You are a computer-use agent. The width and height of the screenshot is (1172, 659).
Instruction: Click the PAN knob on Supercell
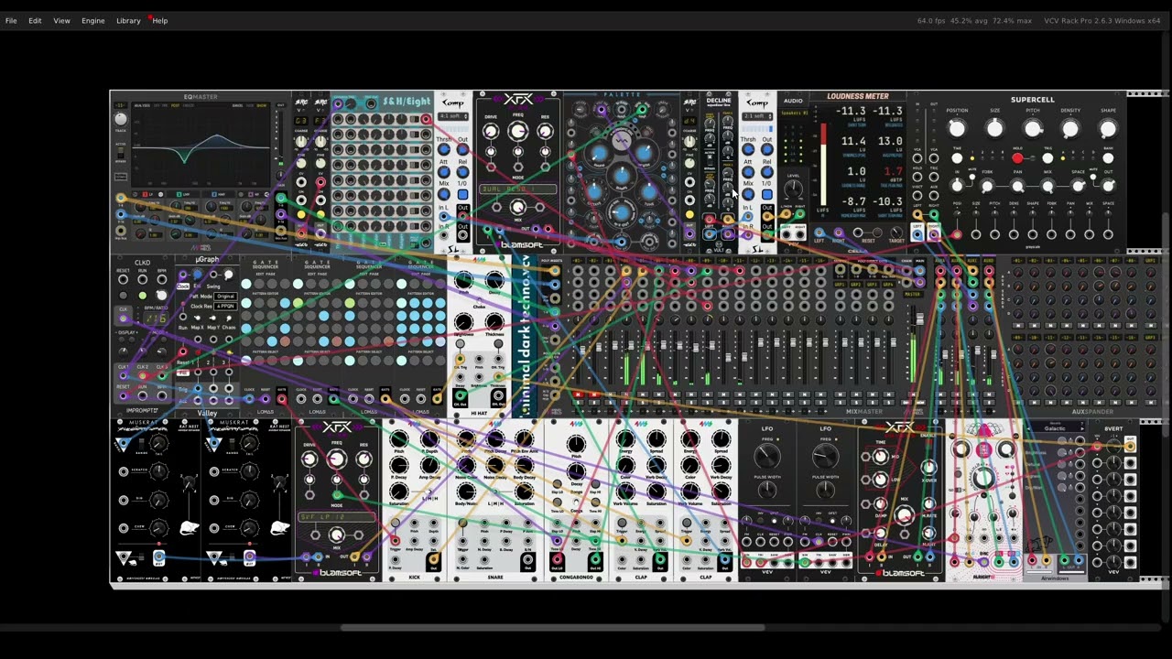point(1017,186)
